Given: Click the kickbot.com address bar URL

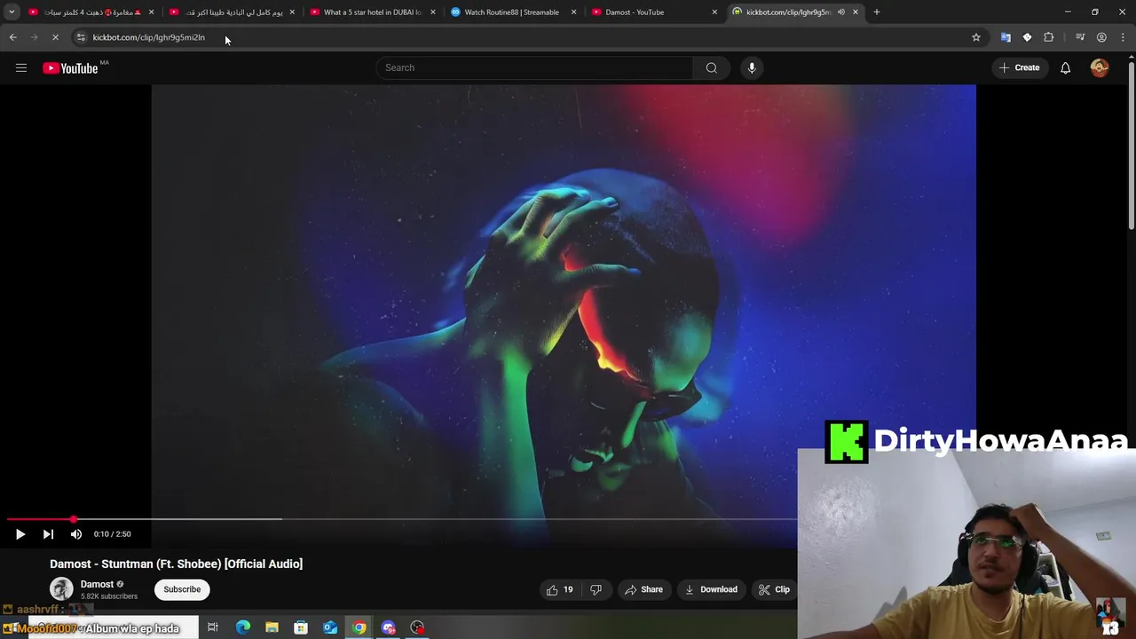Looking at the screenshot, I should (x=148, y=37).
